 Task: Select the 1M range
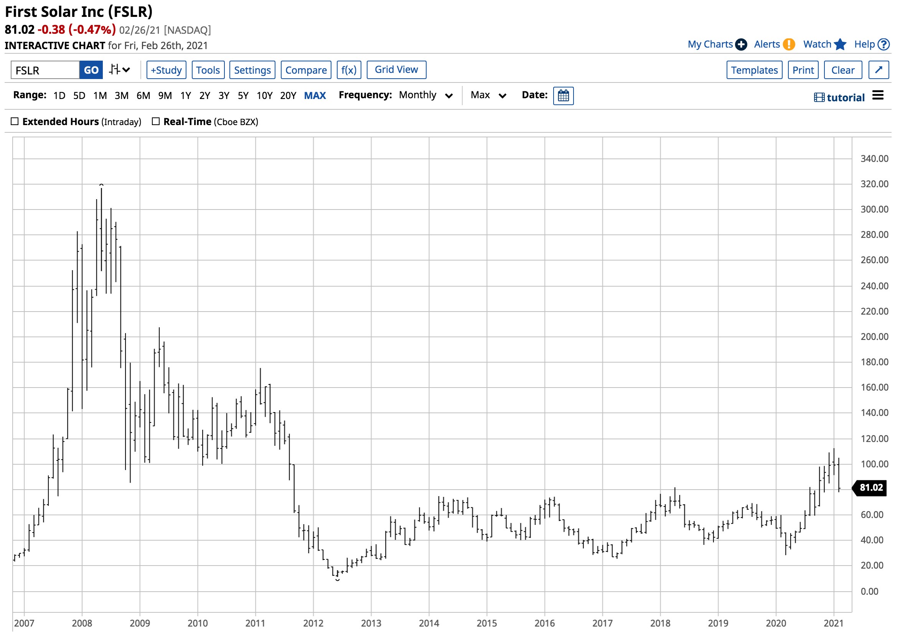(100, 96)
